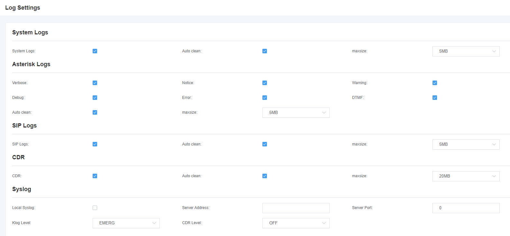Image resolution: width=510 pixels, height=236 pixels.
Task: Uncheck the SIP Logs checkbox
Action: tap(95, 144)
